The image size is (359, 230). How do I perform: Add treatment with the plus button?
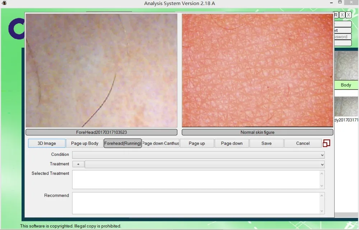78,164
